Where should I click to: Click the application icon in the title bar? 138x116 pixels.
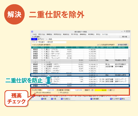pyautogui.click(x=32, y=32)
